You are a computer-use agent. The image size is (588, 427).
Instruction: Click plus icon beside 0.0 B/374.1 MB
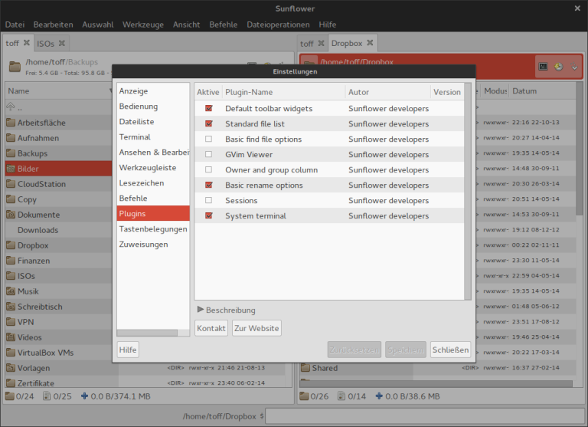tap(85, 396)
